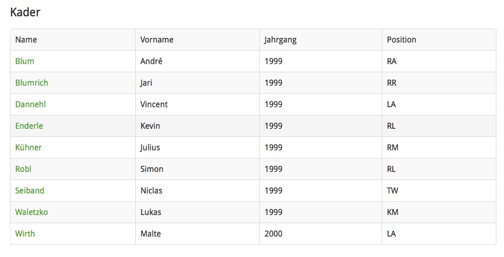Open the Blumrich player link

coord(31,83)
